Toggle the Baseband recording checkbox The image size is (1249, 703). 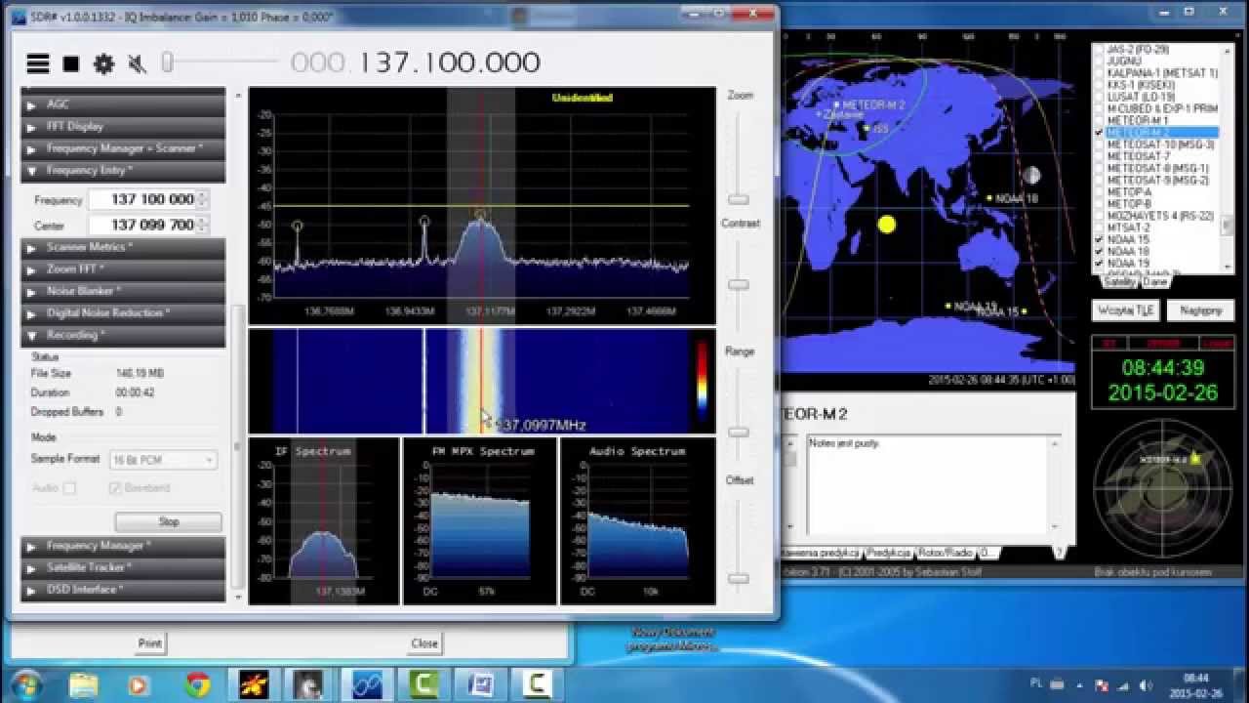115,488
